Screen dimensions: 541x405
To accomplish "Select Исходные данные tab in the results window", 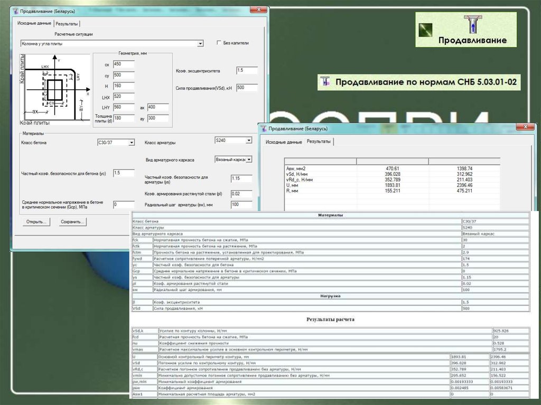I will [283, 142].
